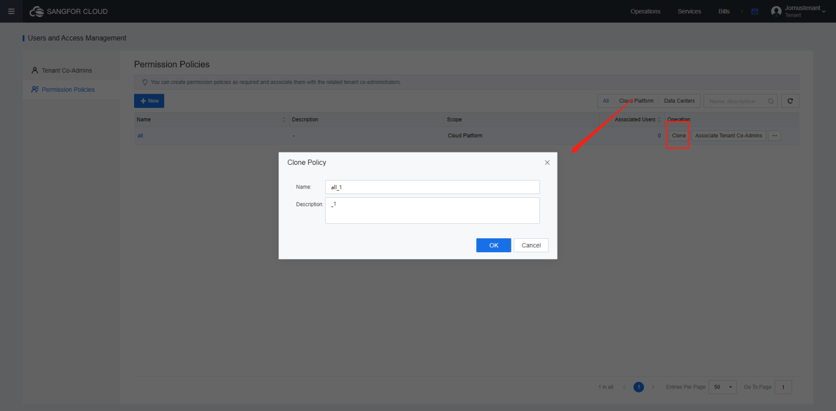Filter policies by Cloud Platform
The height and width of the screenshot is (411, 836).
click(636, 101)
